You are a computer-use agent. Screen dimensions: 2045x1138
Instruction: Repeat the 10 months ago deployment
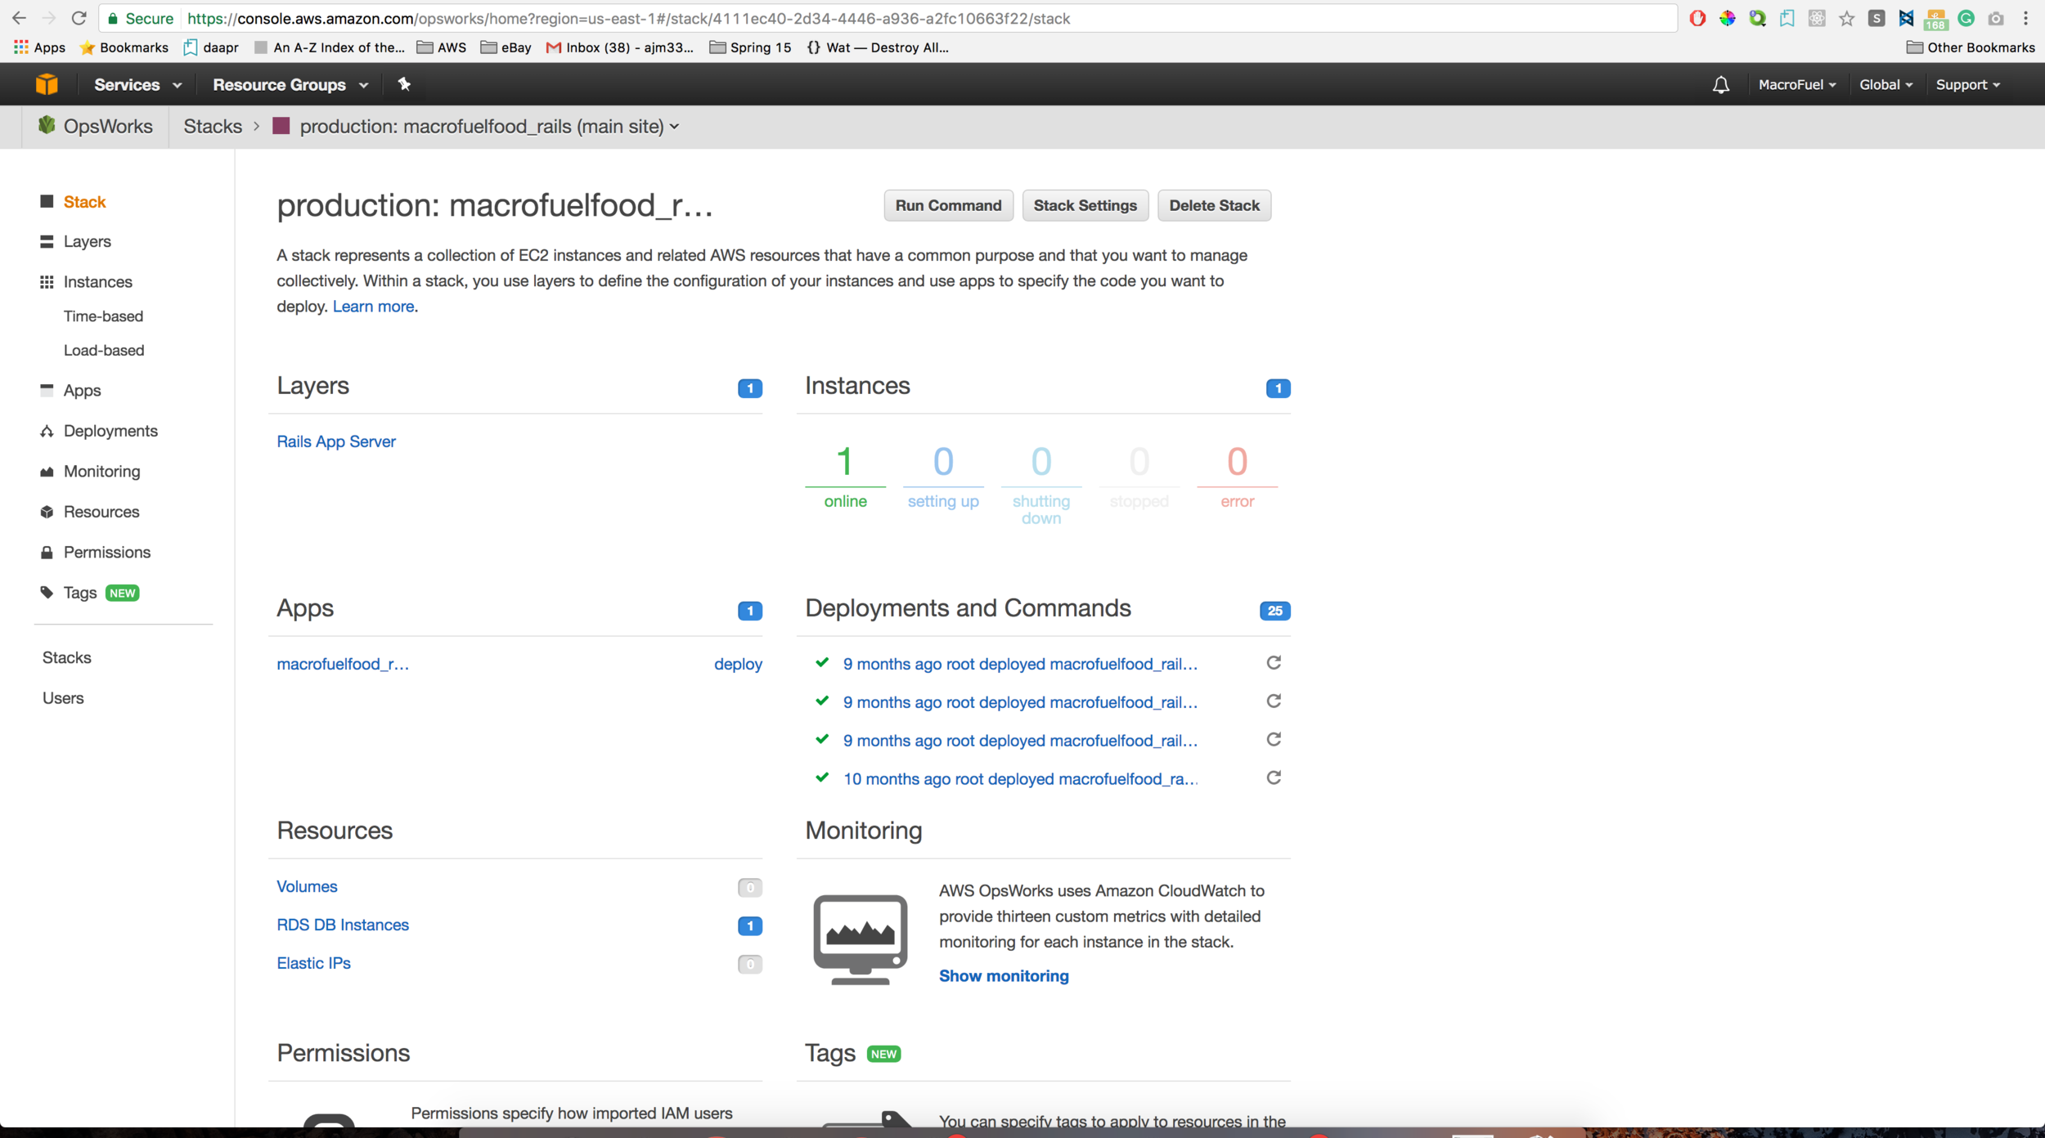pyautogui.click(x=1274, y=777)
